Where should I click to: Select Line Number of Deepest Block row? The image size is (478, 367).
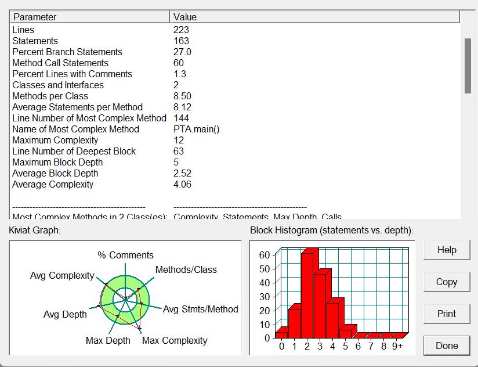235,151
